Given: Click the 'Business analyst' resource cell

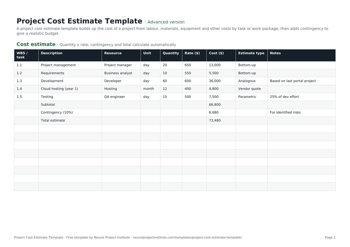Looking at the screenshot, I should 121,73.
